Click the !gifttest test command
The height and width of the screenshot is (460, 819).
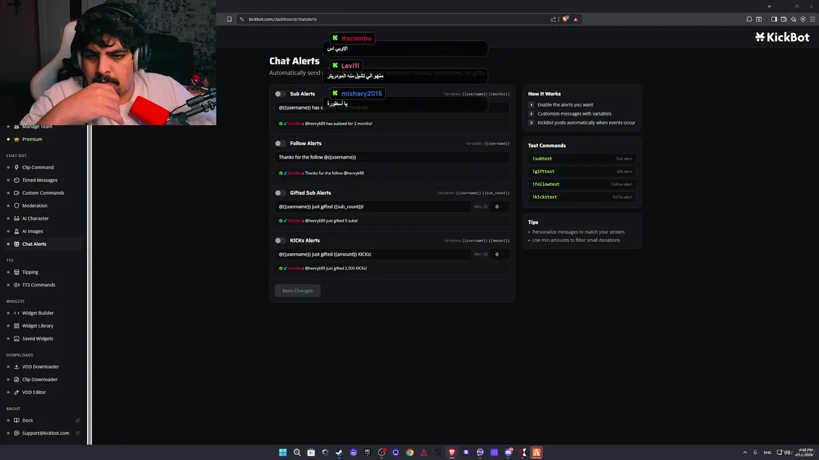(582, 171)
